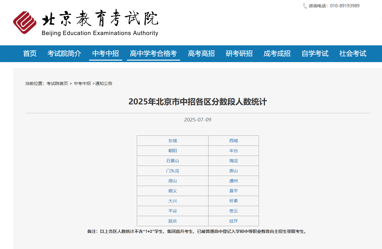Open the 顺义 district statistics link
The width and height of the screenshot is (382, 249).
(173, 191)
